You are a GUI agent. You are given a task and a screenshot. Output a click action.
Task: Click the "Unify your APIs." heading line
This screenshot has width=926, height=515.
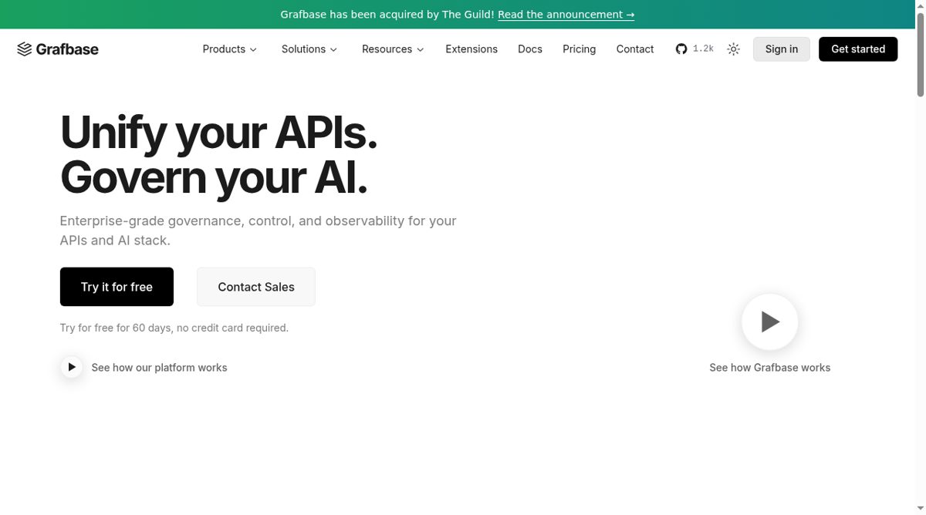(219, 132)
